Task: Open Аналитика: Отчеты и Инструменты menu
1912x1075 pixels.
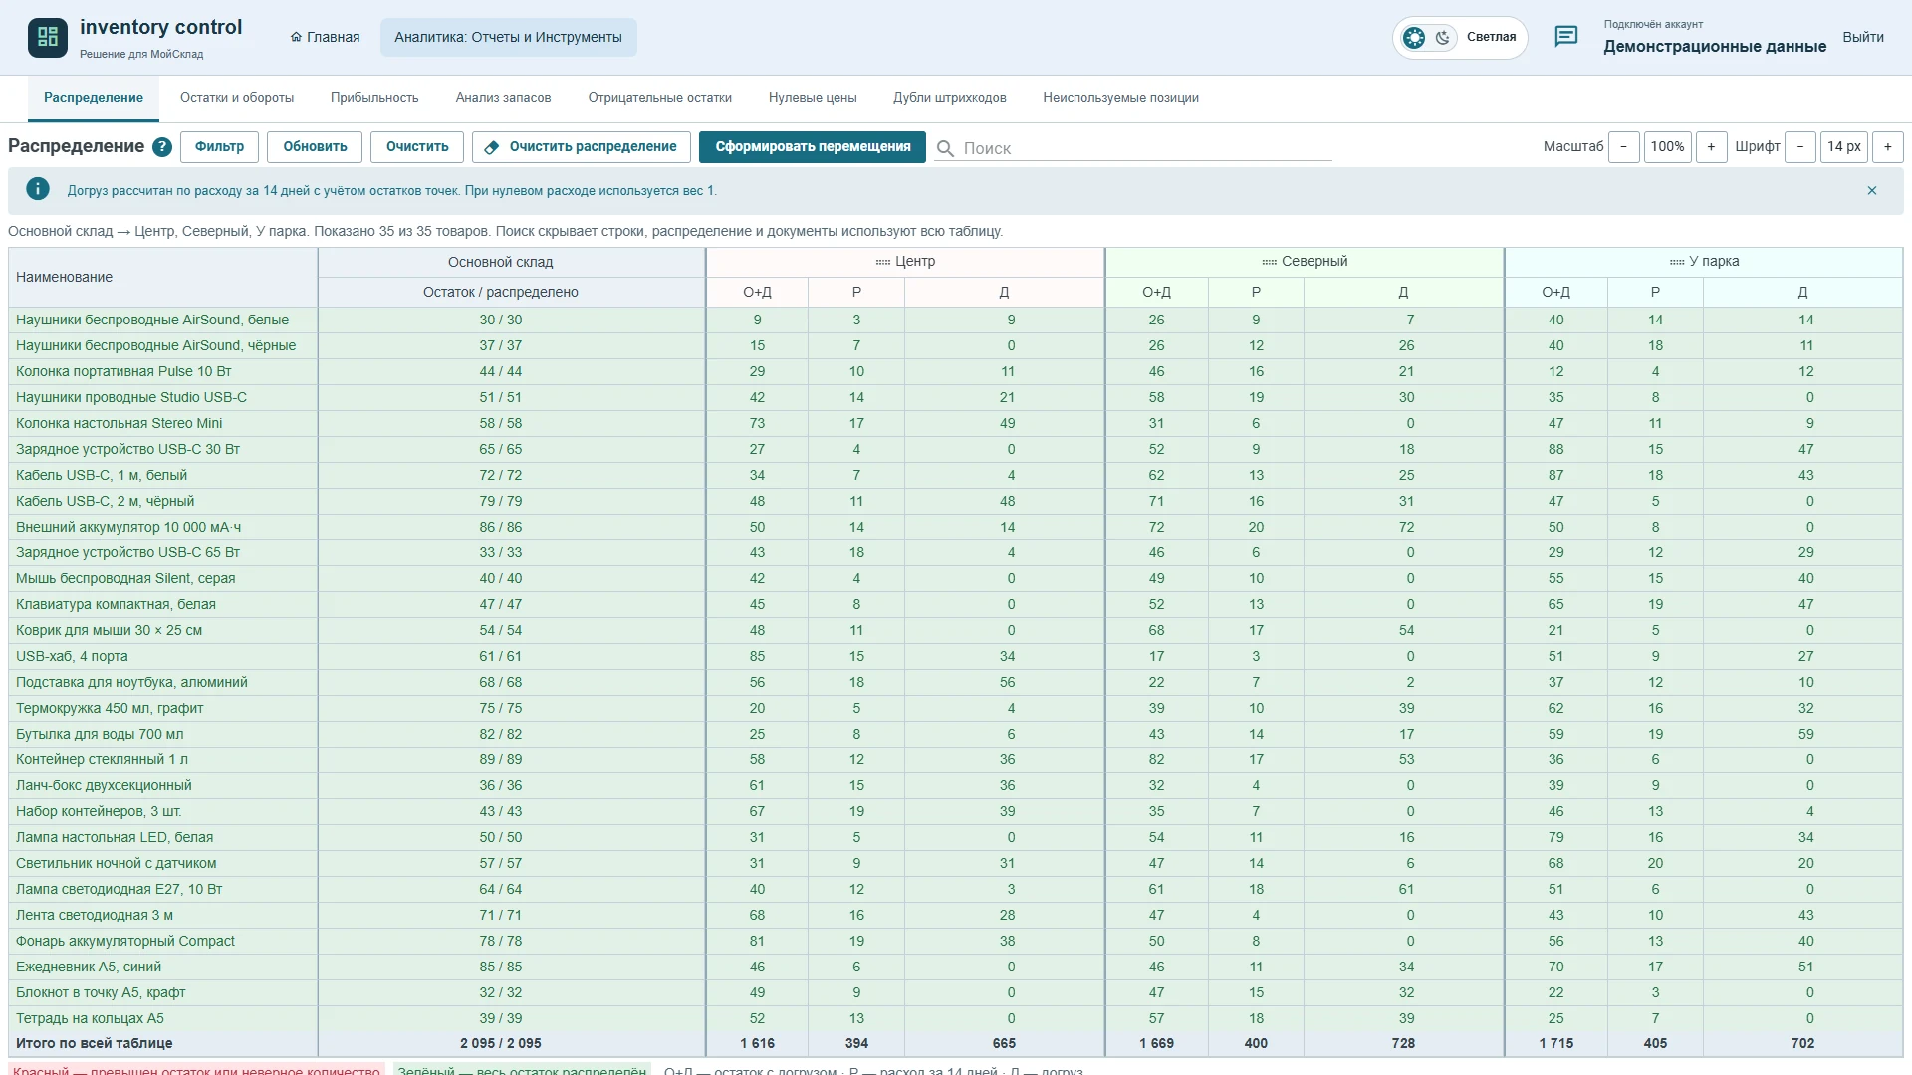Action: point(508,37)
